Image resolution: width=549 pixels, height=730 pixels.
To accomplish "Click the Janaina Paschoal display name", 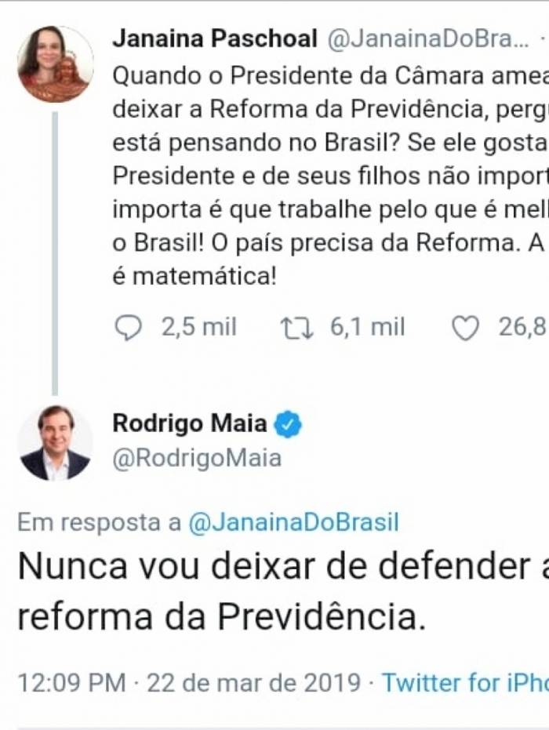I will pos(215,38).
